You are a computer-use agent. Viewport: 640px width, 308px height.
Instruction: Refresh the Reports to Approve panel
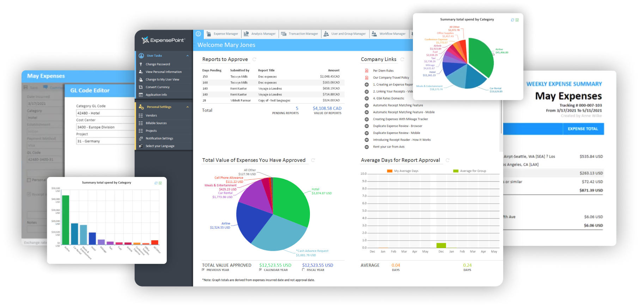coord(254,59)
